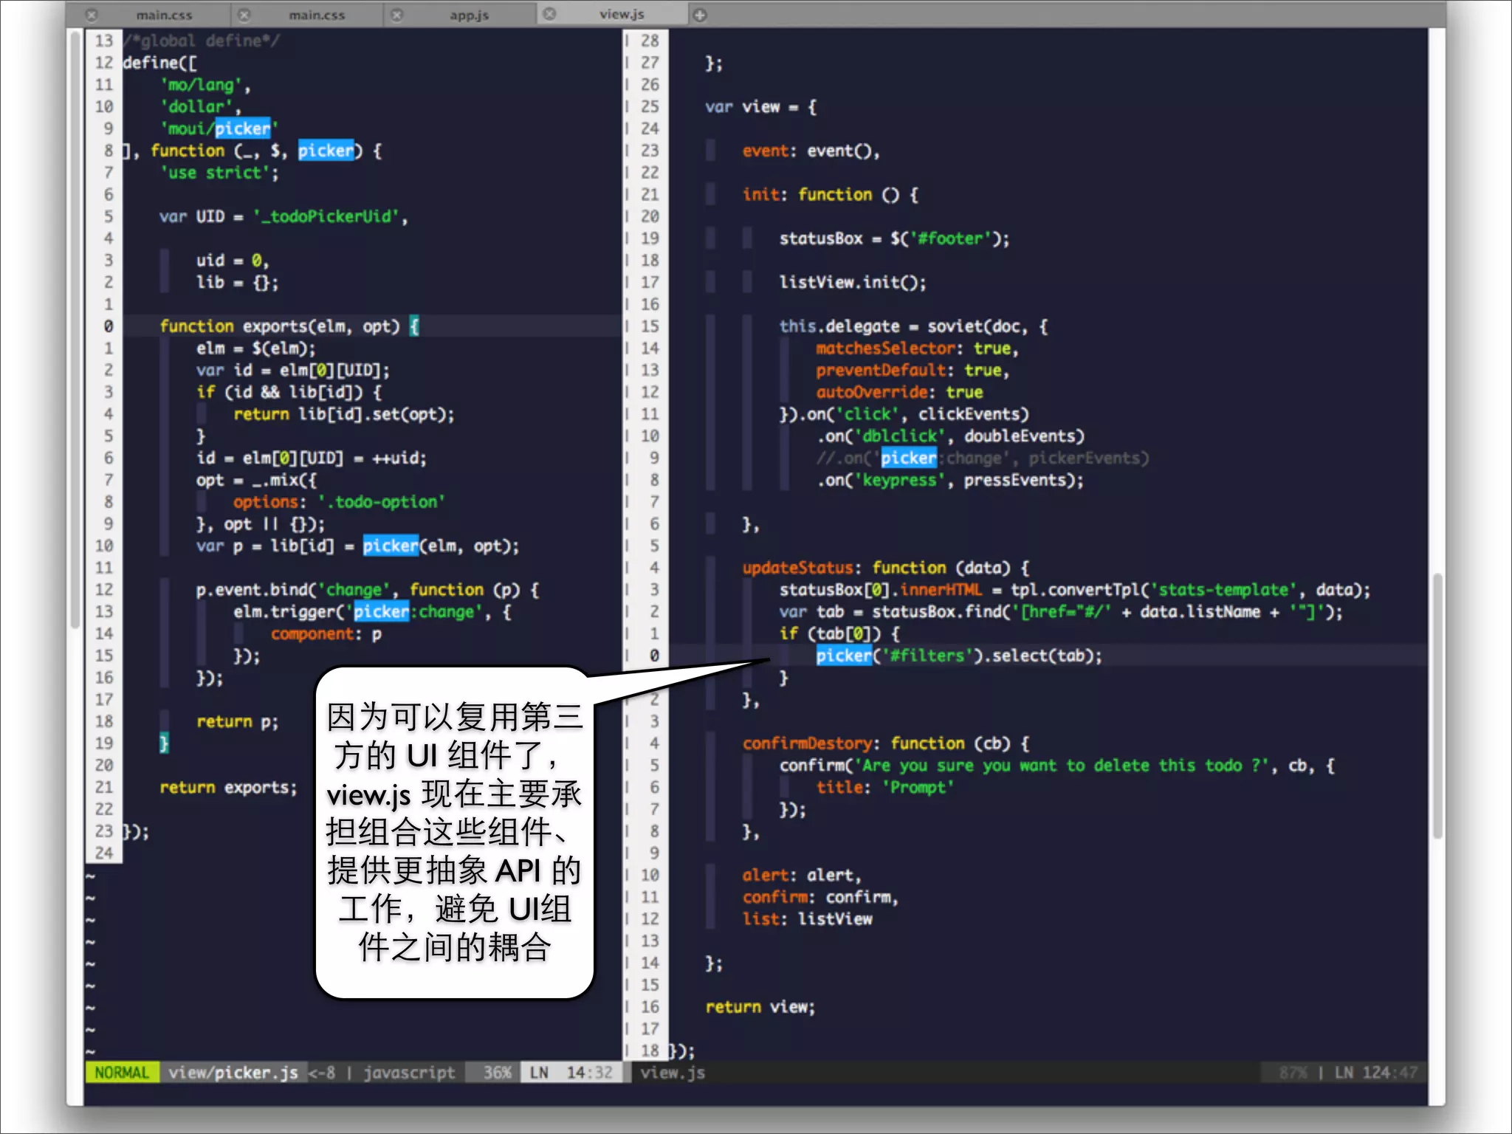Click 'listView.init();' line

(853, 283)
